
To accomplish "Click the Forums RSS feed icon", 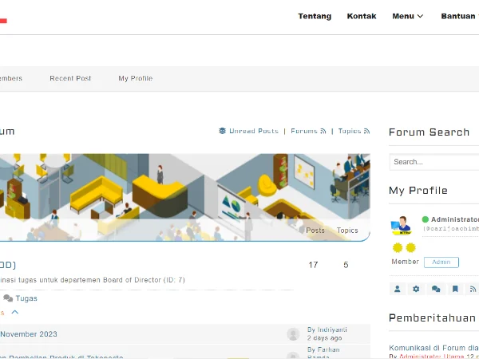I will click(x=323, y=131).
